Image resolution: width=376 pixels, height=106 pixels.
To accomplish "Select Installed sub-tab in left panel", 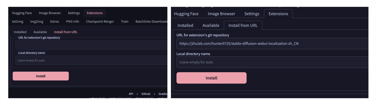I will tap(20, 32).
